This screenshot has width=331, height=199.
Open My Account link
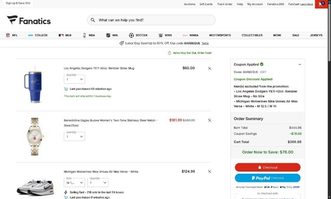(x=255, y=4)
